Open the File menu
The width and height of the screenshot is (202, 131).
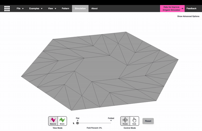tap(20, 9)
